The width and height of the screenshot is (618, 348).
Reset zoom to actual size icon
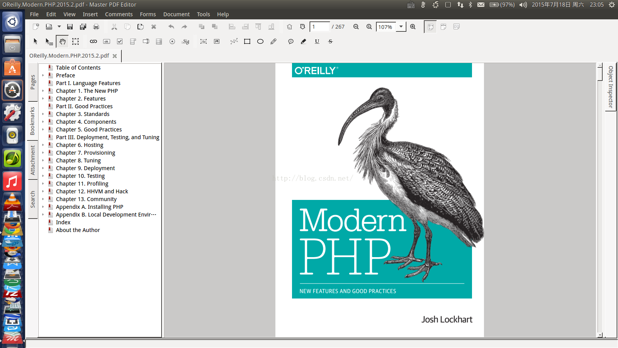[x=369, y=27]
